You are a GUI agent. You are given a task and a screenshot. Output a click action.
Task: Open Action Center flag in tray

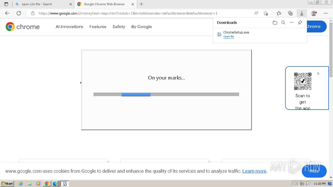click(308, 184)
